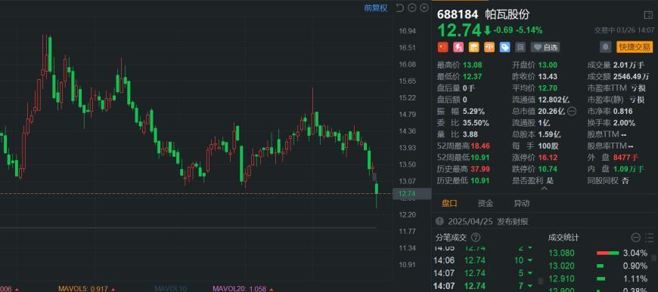The height and width of the screenshot is (292, 658).
Task: Collapse the quote details with the chevron
Action: (545, 189)
